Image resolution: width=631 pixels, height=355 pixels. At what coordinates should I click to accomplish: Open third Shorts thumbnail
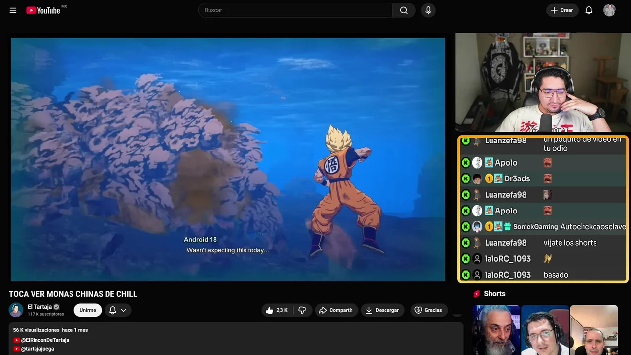pos(594,330)
